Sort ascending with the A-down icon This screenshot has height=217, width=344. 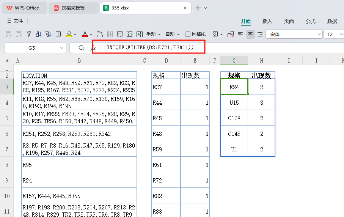[39, 34]
